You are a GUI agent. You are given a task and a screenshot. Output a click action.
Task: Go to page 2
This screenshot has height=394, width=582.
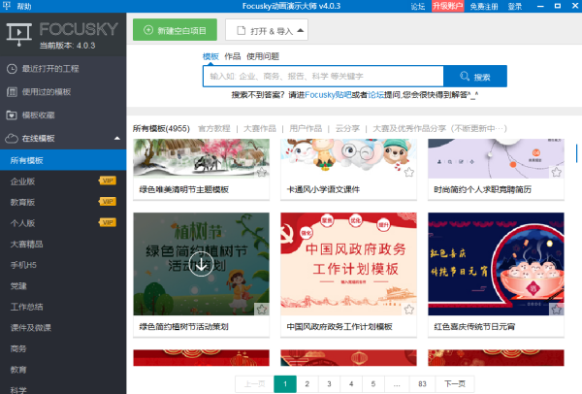pos(307,384)
